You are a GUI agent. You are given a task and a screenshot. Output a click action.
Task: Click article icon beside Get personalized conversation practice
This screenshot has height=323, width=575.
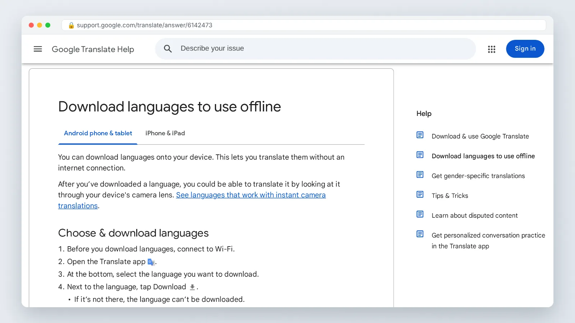pyautogui.click(x=420, y=234)
